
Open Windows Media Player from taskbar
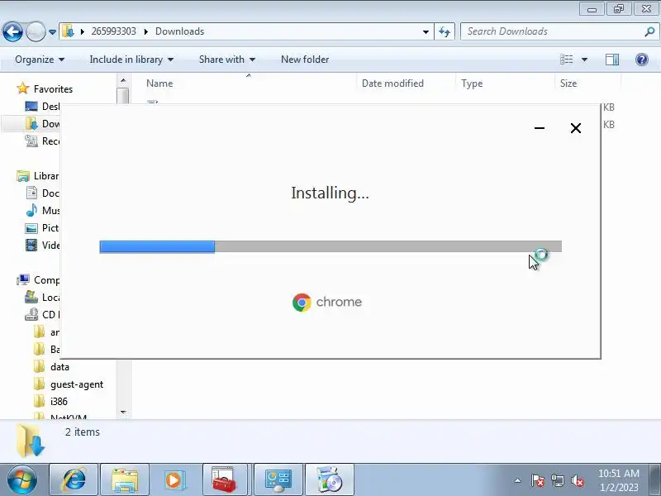[174, 479]
